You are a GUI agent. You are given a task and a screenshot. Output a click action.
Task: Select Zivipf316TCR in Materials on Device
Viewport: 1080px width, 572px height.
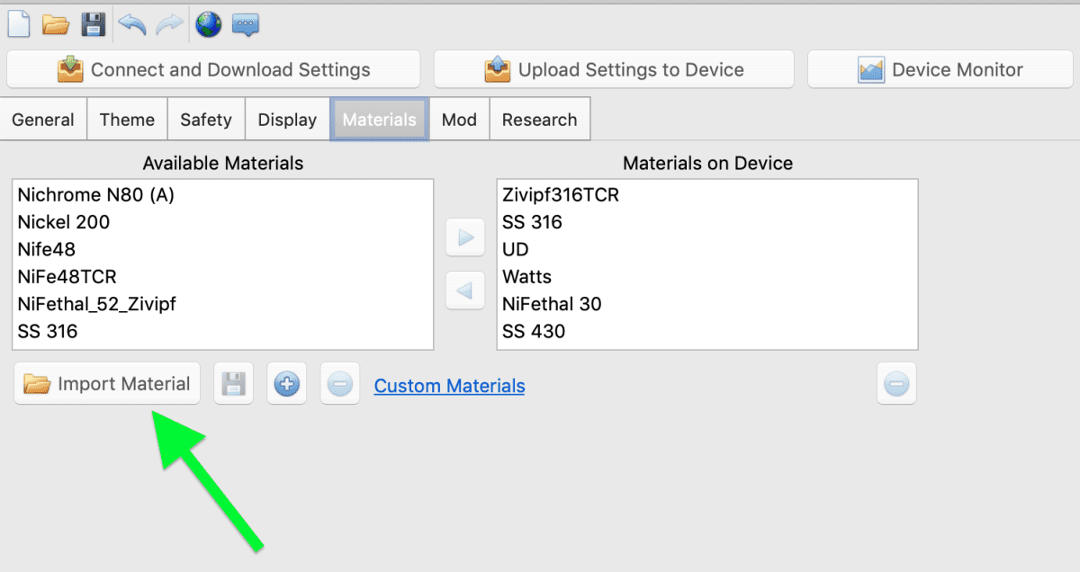707,194
